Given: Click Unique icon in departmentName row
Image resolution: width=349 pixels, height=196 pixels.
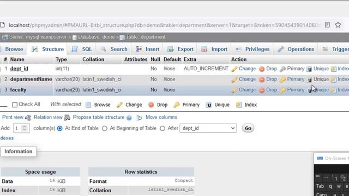Looking at the screenshot, I should [x=309, y=80].
